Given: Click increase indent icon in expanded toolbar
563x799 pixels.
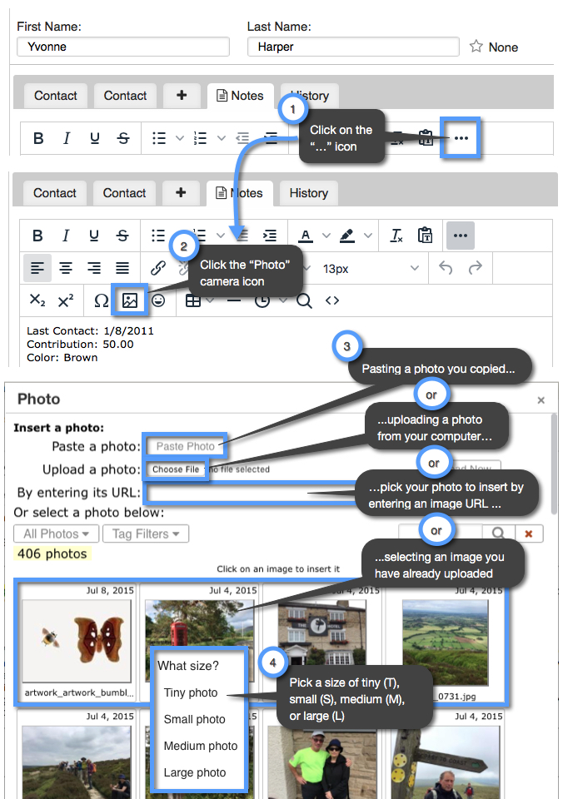Looking at the screenshot, I should pos(270,236).
